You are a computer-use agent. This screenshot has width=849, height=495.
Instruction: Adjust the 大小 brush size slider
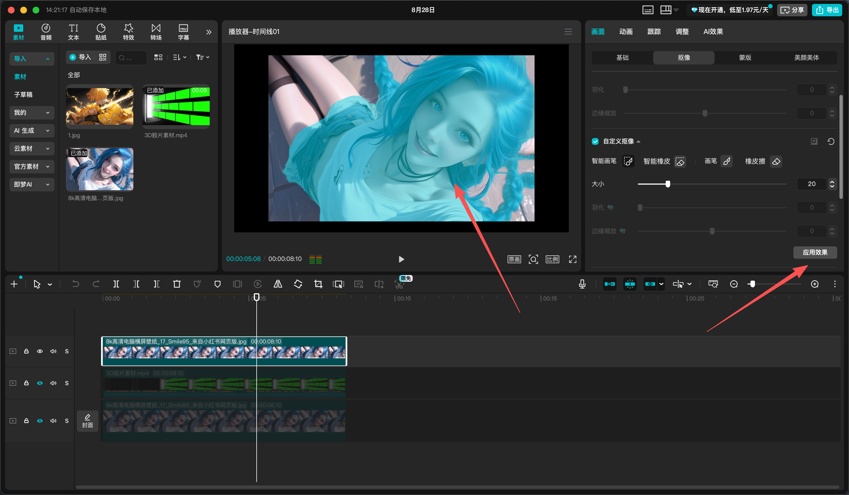[667, 184]
